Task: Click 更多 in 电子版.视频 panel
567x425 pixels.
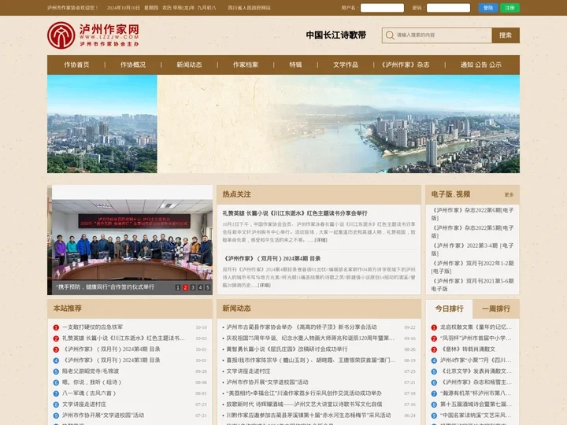Action: [509, 194]
